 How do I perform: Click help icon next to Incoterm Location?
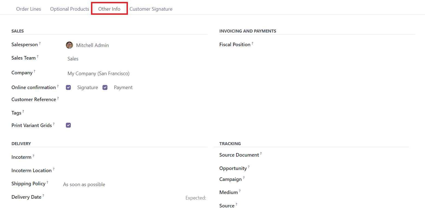(x=54, y=169)
